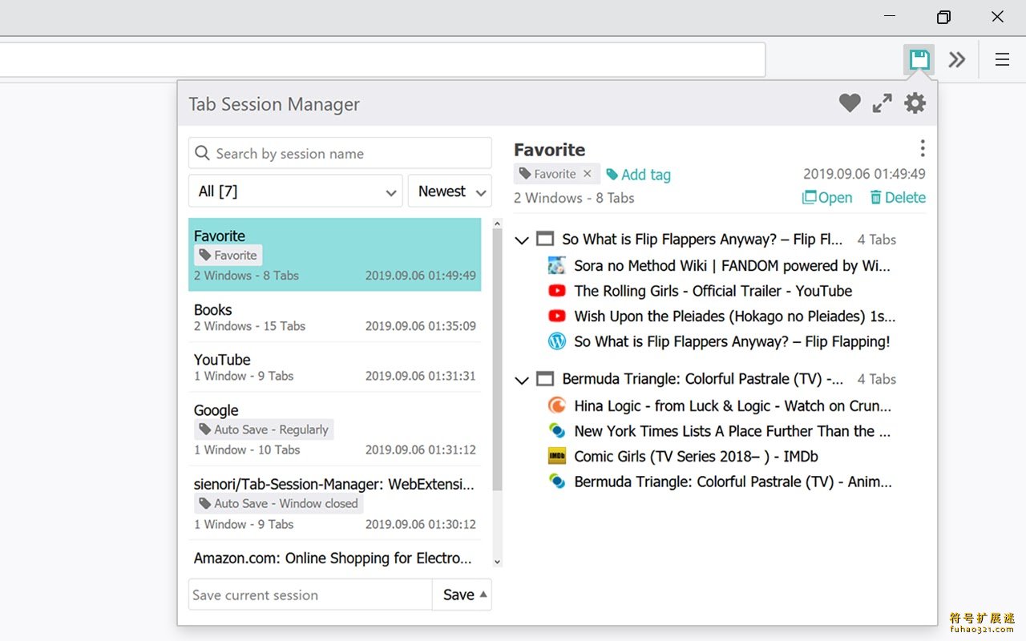Viewport: 1026px width, 641px height.
Task: Focus the Search by session name field
Action: tap(340, 153)
